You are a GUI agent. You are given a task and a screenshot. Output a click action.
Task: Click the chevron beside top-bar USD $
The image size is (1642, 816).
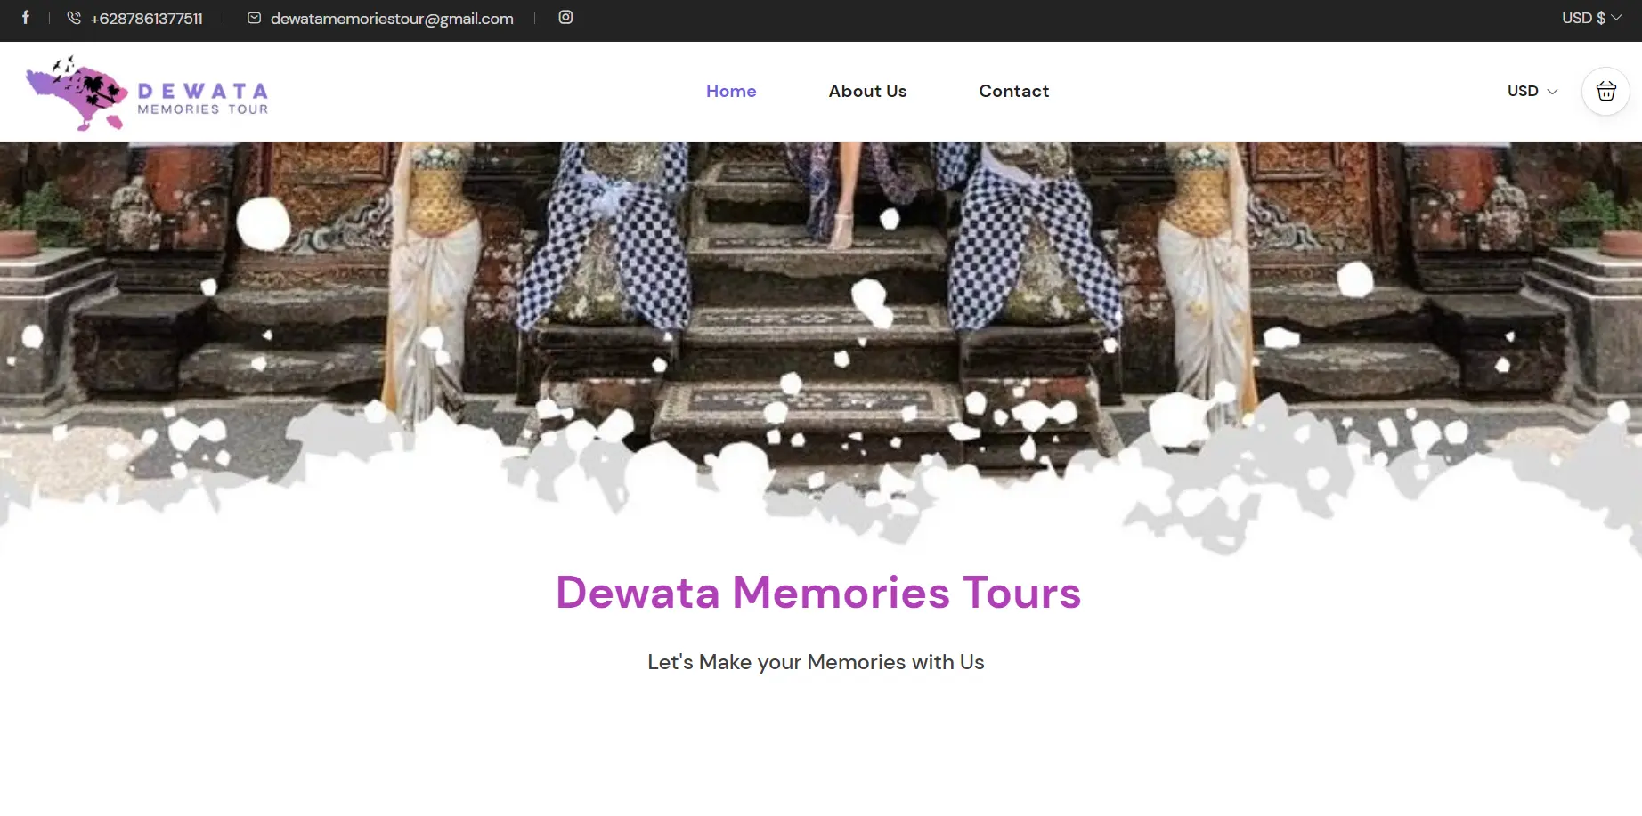(x=1616, y=18)
